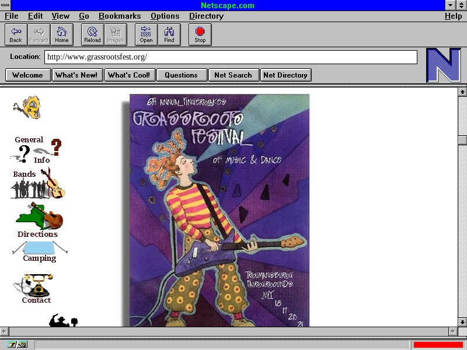Screen dimensions: 467x350
Task: Click the Grassroots Festival poster image
Action: [x=219, y=210]
